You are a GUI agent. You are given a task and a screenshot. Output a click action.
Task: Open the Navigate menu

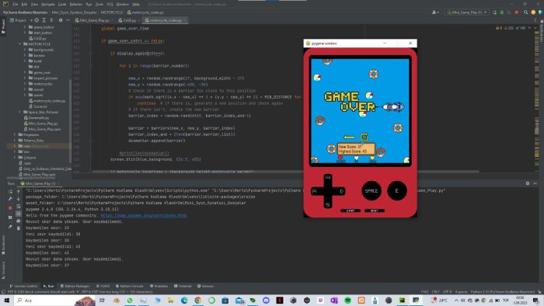(48, 4)
